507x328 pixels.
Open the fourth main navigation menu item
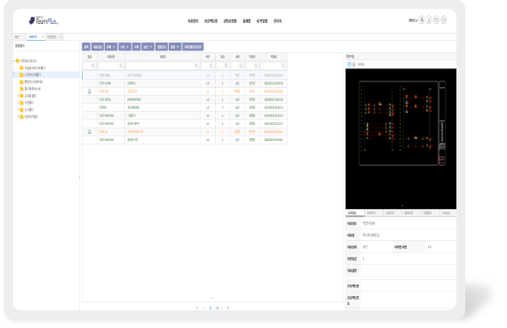pyautogui.click(x=247, y=21)
